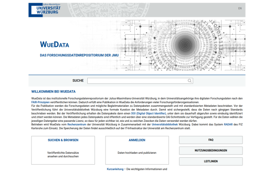Open the RADAR link

(228, 124)
